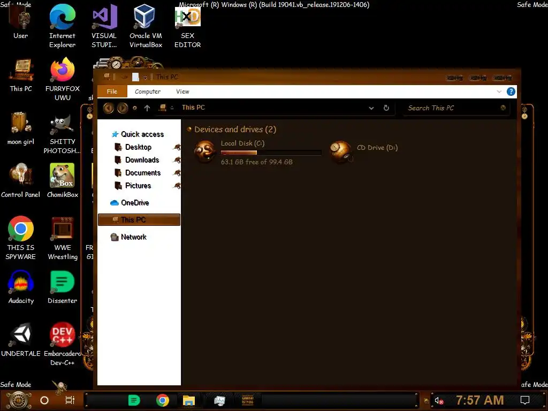Open the HxD SEX EDITOR icon

click(x=187, y=28)
